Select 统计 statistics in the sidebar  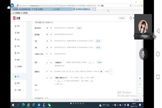pos(18,76)
